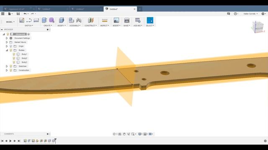Select the Rectangle sketch tool icon

(x=36, y=20)
